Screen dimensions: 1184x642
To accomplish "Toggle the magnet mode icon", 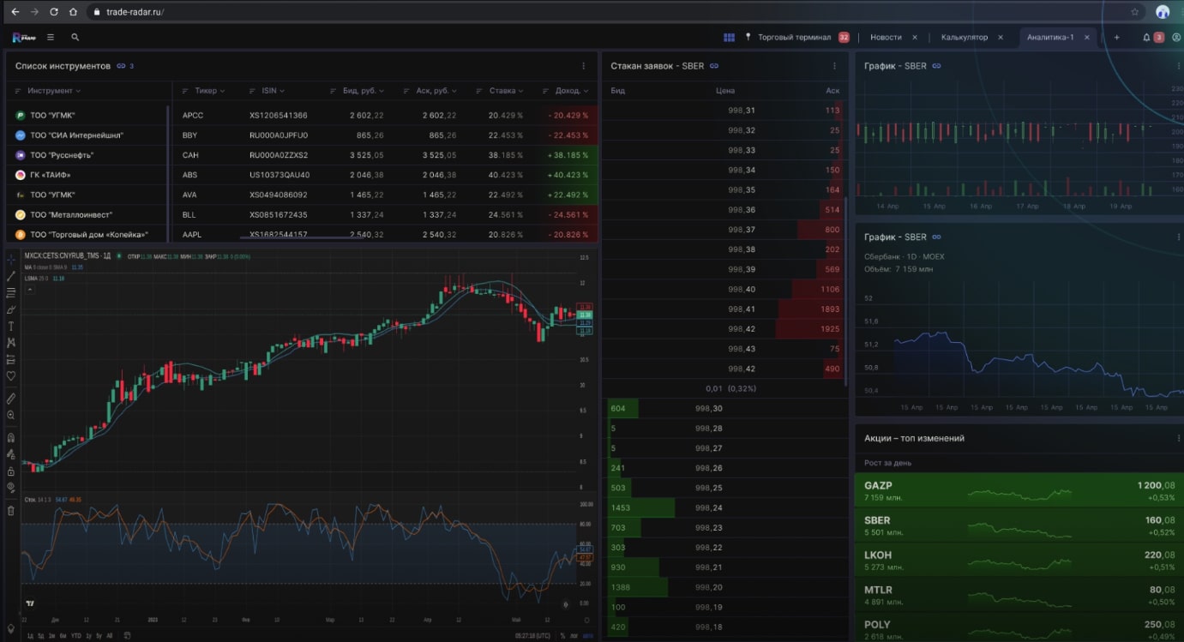I will [x=11, y=437].
